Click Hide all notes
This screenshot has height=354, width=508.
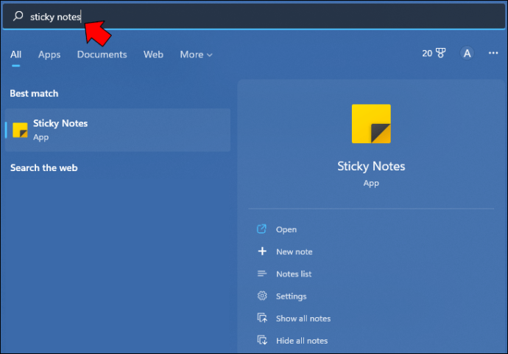pos(302,340)
